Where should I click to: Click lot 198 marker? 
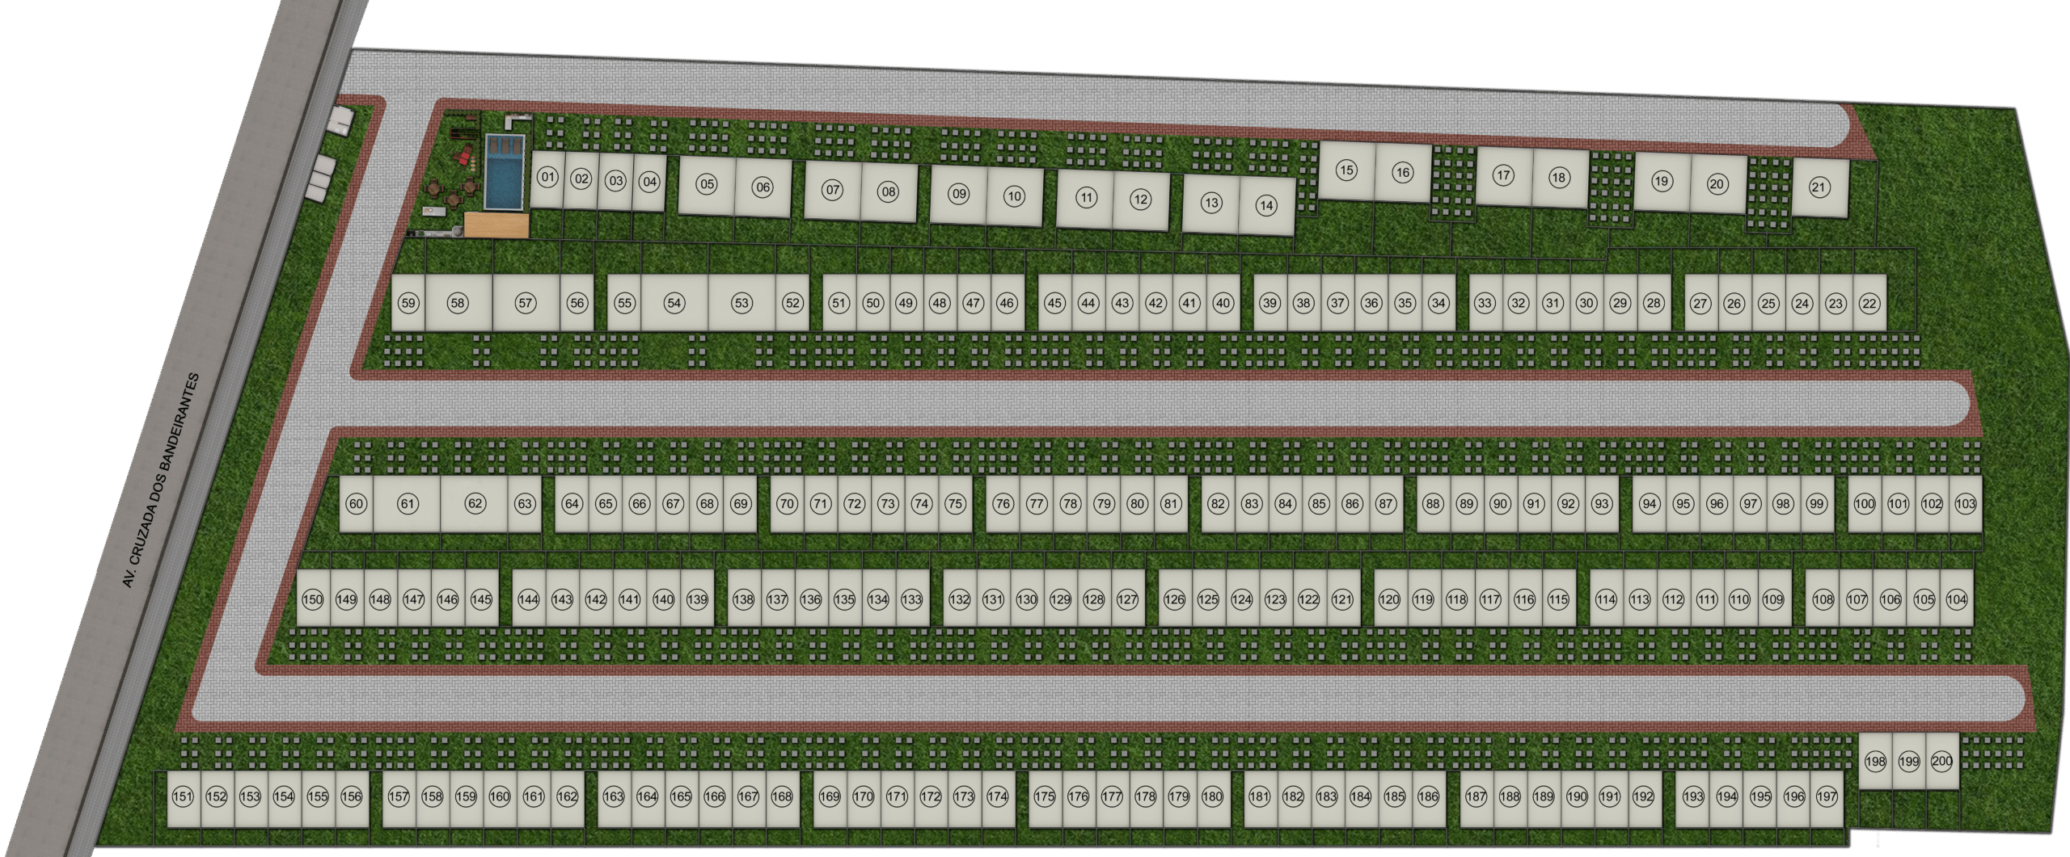coord(1874,762)
